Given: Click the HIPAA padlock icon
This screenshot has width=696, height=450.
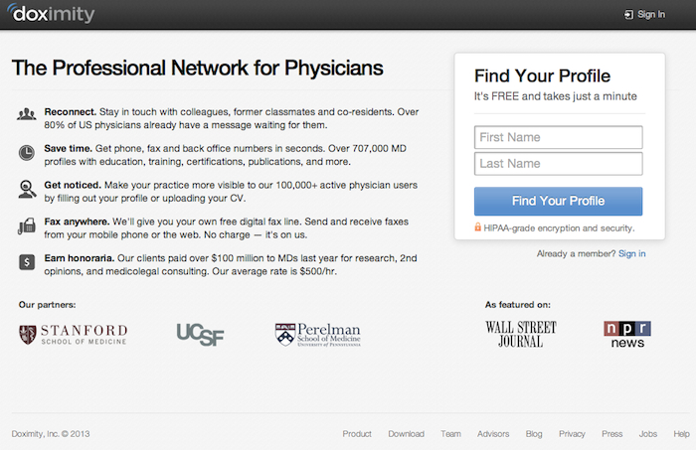Looking at the screenshot, I should (477, 227).
